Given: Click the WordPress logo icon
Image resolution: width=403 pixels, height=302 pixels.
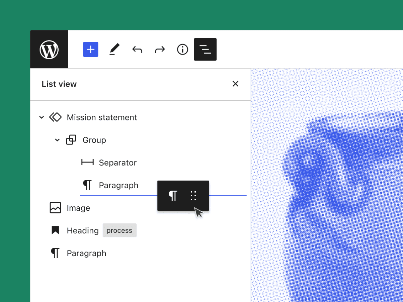Looking at the screenshot, I should 49,49.
